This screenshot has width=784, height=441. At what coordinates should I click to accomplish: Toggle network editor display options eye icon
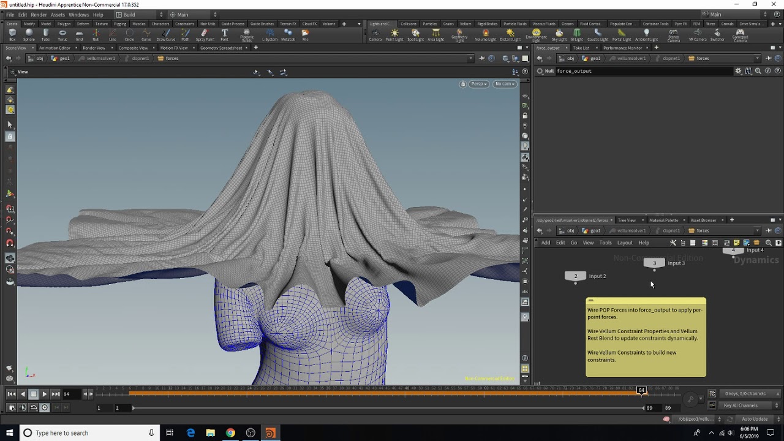(778, 243)
